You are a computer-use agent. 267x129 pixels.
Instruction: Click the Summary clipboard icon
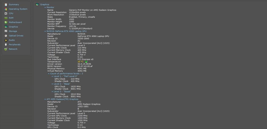click(x=6, y=5)
